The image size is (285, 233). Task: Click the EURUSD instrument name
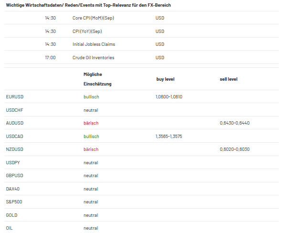[x=15, y=97]
